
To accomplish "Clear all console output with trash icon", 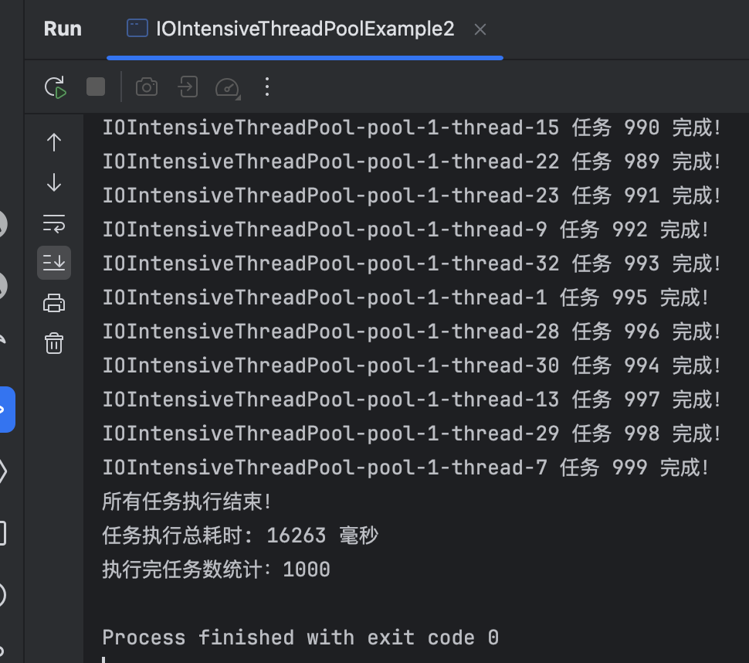I will tap(54, 343).
